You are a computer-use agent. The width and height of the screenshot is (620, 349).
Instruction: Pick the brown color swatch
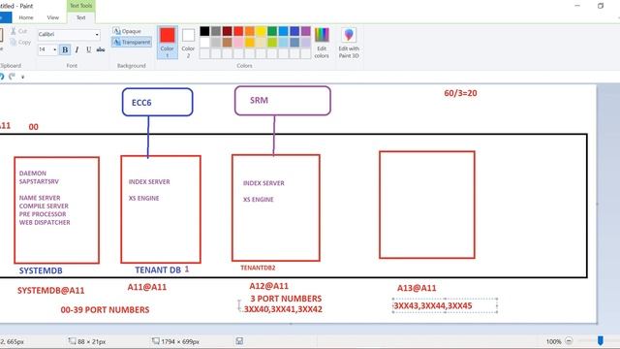tap(227, 42)
